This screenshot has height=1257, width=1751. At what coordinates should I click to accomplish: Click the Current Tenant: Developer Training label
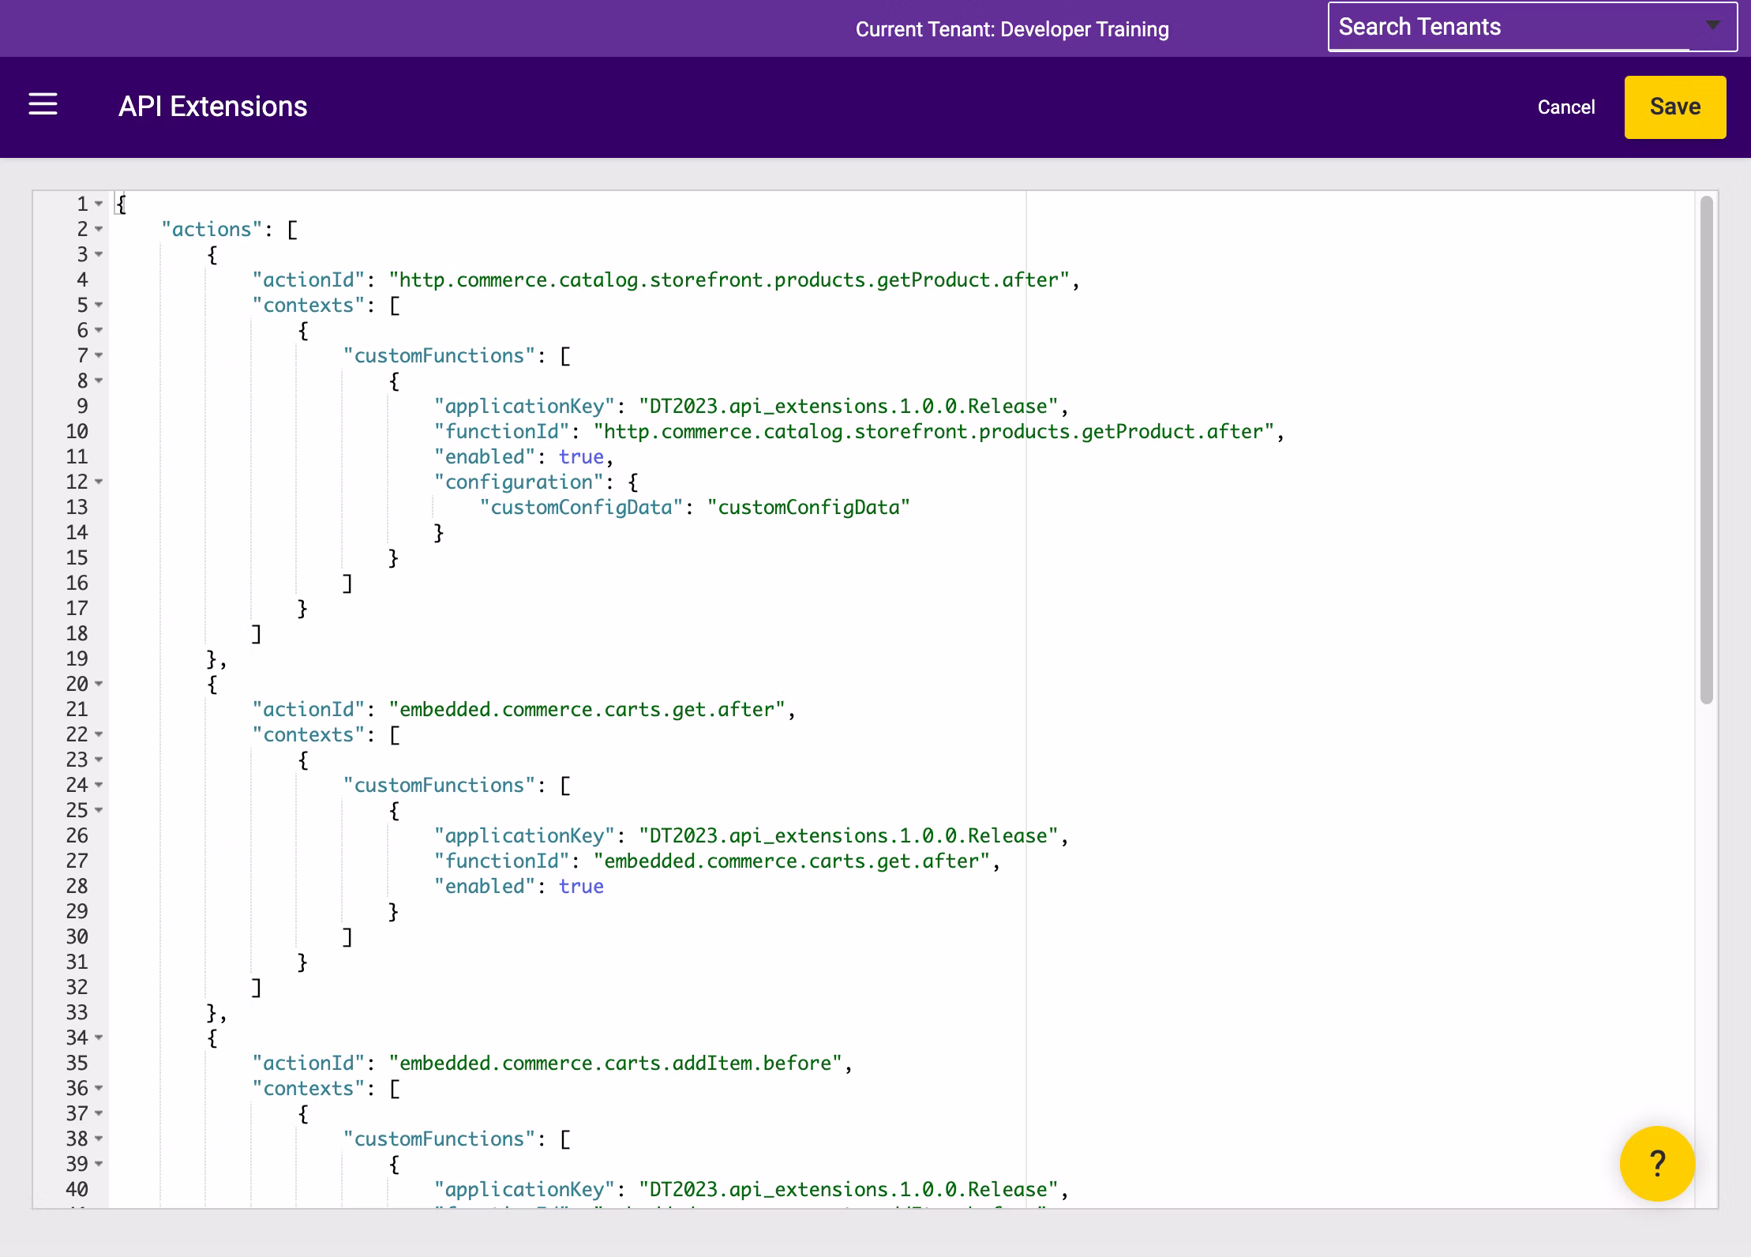(x=1012, y=29)
